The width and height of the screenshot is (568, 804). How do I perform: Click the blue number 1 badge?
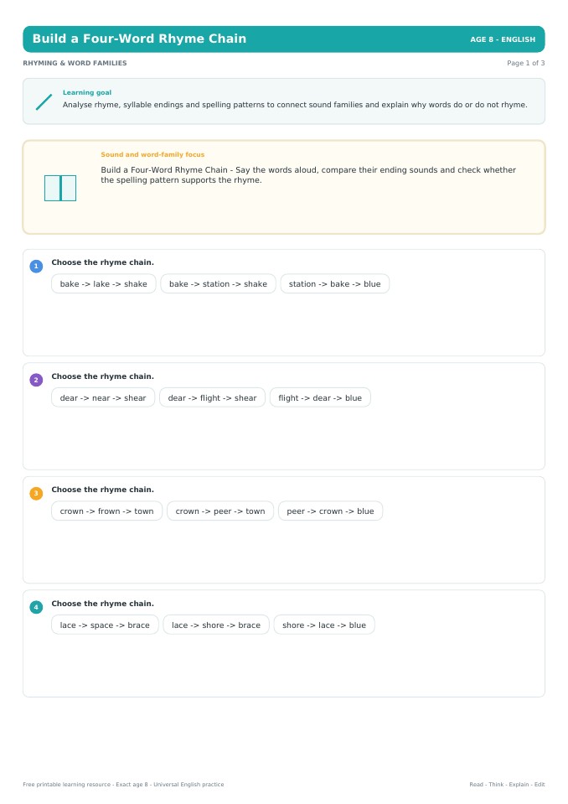coord(36,266)
